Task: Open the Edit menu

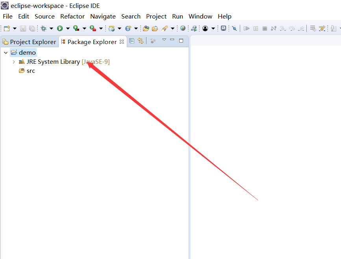Action: (24, 16)
